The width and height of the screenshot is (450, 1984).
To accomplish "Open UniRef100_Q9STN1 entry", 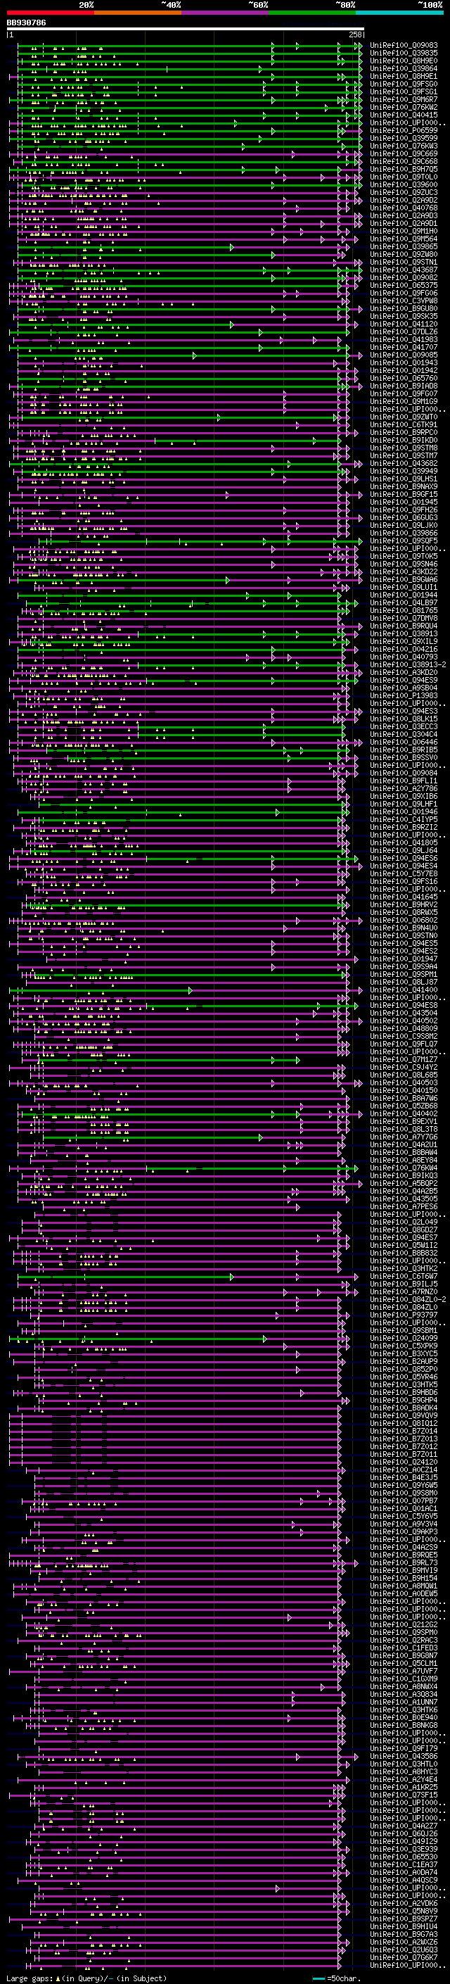I will tap(404, 262).
